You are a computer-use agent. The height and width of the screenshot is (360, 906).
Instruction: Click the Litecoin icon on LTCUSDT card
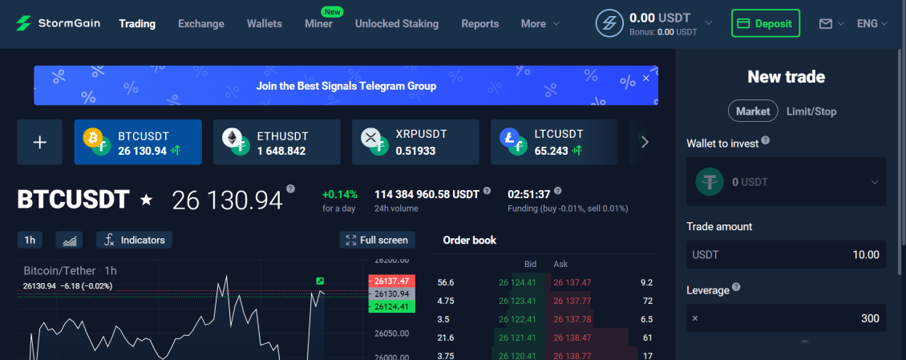tap(509, 137)
